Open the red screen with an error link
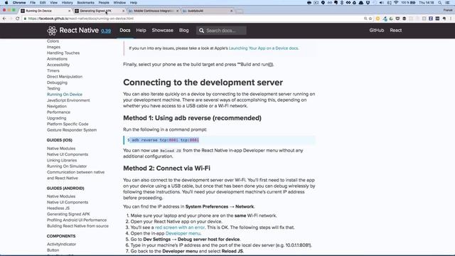 coord(180,228)
